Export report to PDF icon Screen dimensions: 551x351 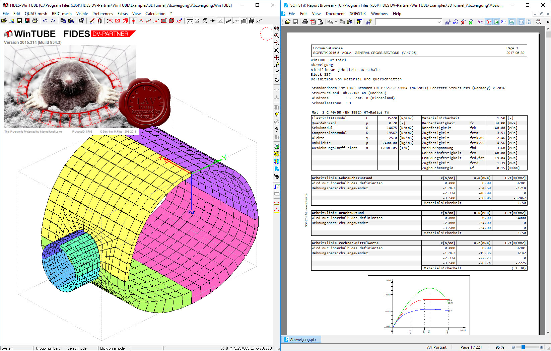pos(313,22)
